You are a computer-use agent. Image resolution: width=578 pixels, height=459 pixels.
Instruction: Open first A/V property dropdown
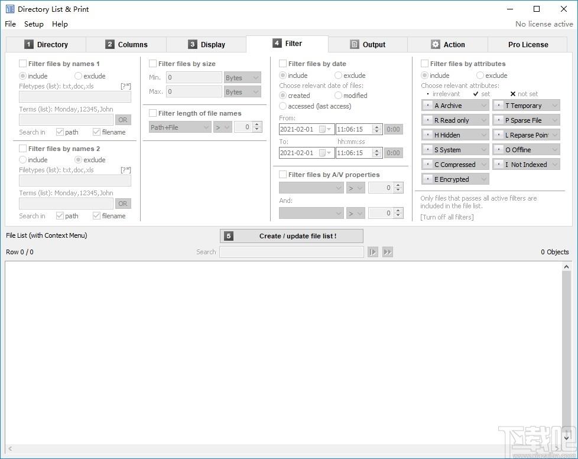click(311, 188)
